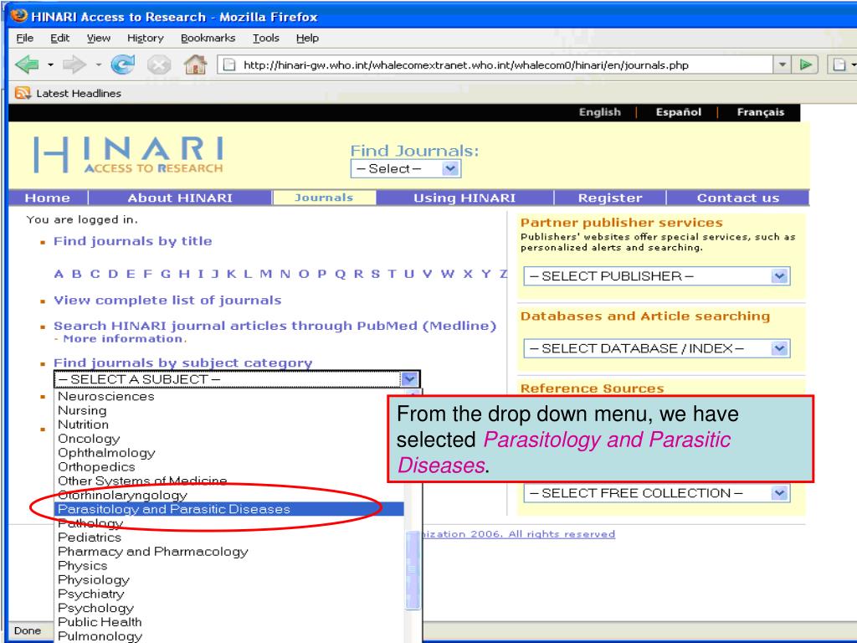Click the HINARI Access to Research logo
This screenshot has width=857, height=643.
tap(128, 154)
